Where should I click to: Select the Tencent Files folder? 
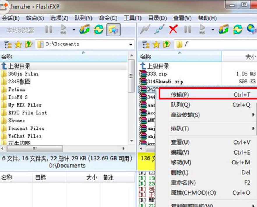[64, 128]
